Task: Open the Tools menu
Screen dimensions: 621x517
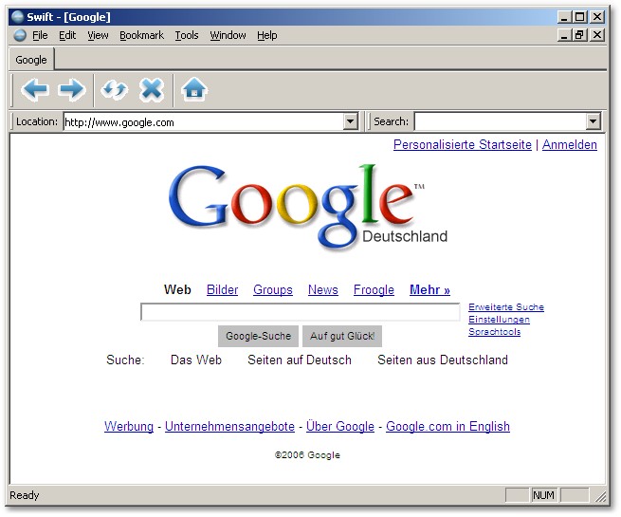Action: click(187, 35)
